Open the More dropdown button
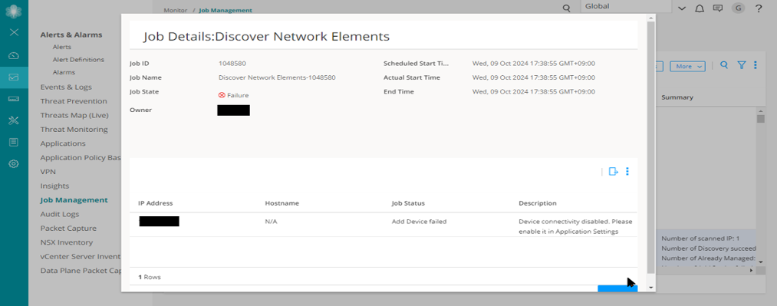 click(687, 67)
